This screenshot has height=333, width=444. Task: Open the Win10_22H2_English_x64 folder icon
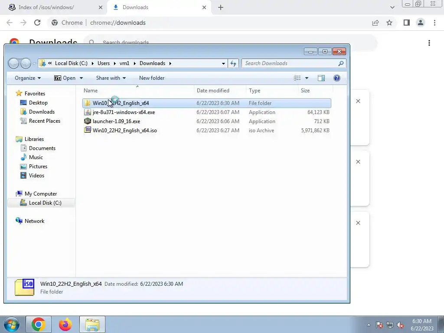click(88, 103)
